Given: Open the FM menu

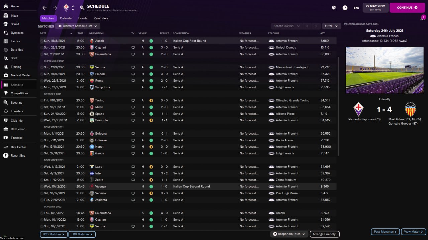Looking at the screenshot, I should coord(356,8).
